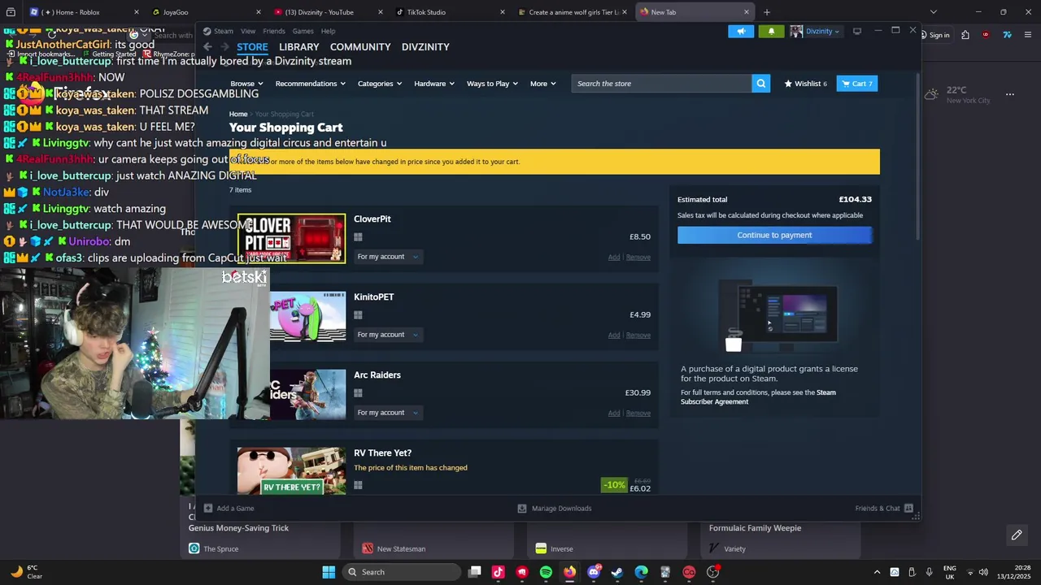Click the Firefox list all tabs chevron

click(x=933, y=12)
